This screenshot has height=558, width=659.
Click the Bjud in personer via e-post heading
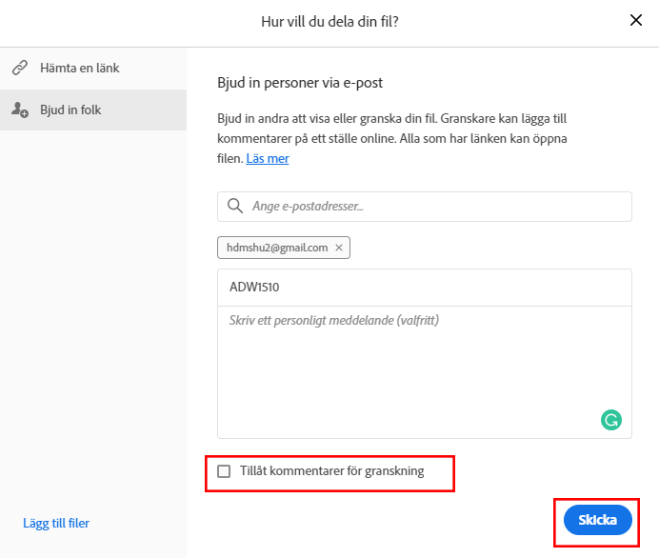(x=300, y=83)
